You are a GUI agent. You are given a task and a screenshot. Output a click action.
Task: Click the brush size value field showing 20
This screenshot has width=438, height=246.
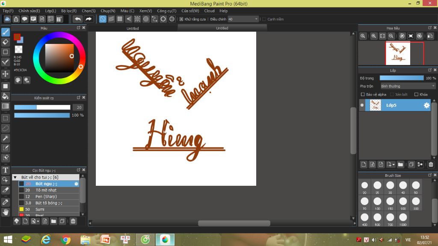point(79,107)
